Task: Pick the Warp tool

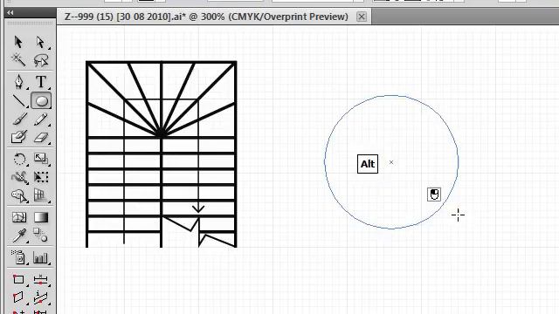Action: tap(19, 177)
